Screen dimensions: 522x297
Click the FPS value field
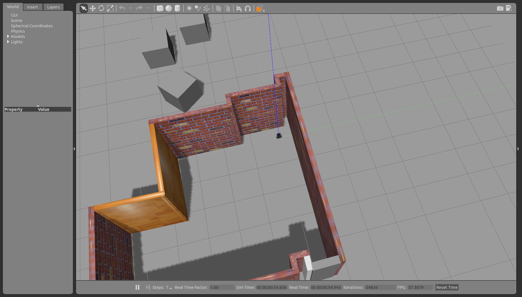(x=420, y=287)
